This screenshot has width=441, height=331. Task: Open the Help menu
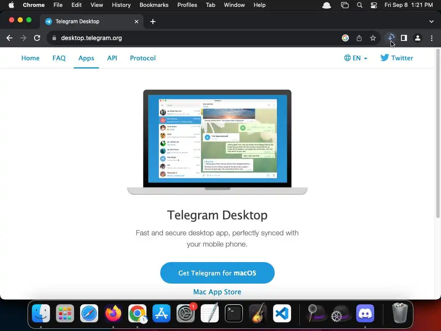point(259,5)
